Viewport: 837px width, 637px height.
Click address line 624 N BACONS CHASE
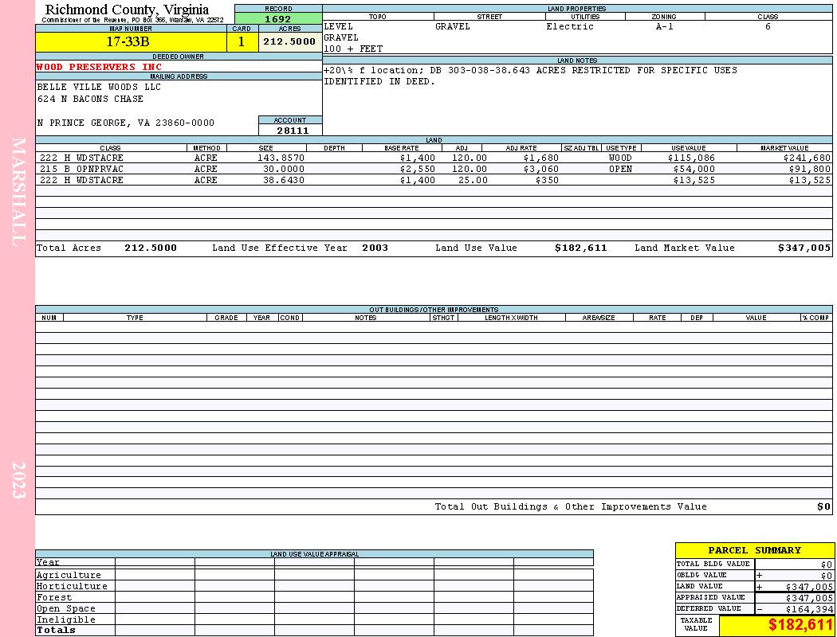pyautogui.click(x=90, y=100)
